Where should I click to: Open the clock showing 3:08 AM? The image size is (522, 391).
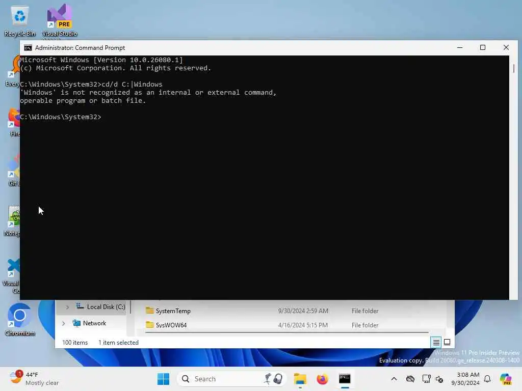[465, 379]
